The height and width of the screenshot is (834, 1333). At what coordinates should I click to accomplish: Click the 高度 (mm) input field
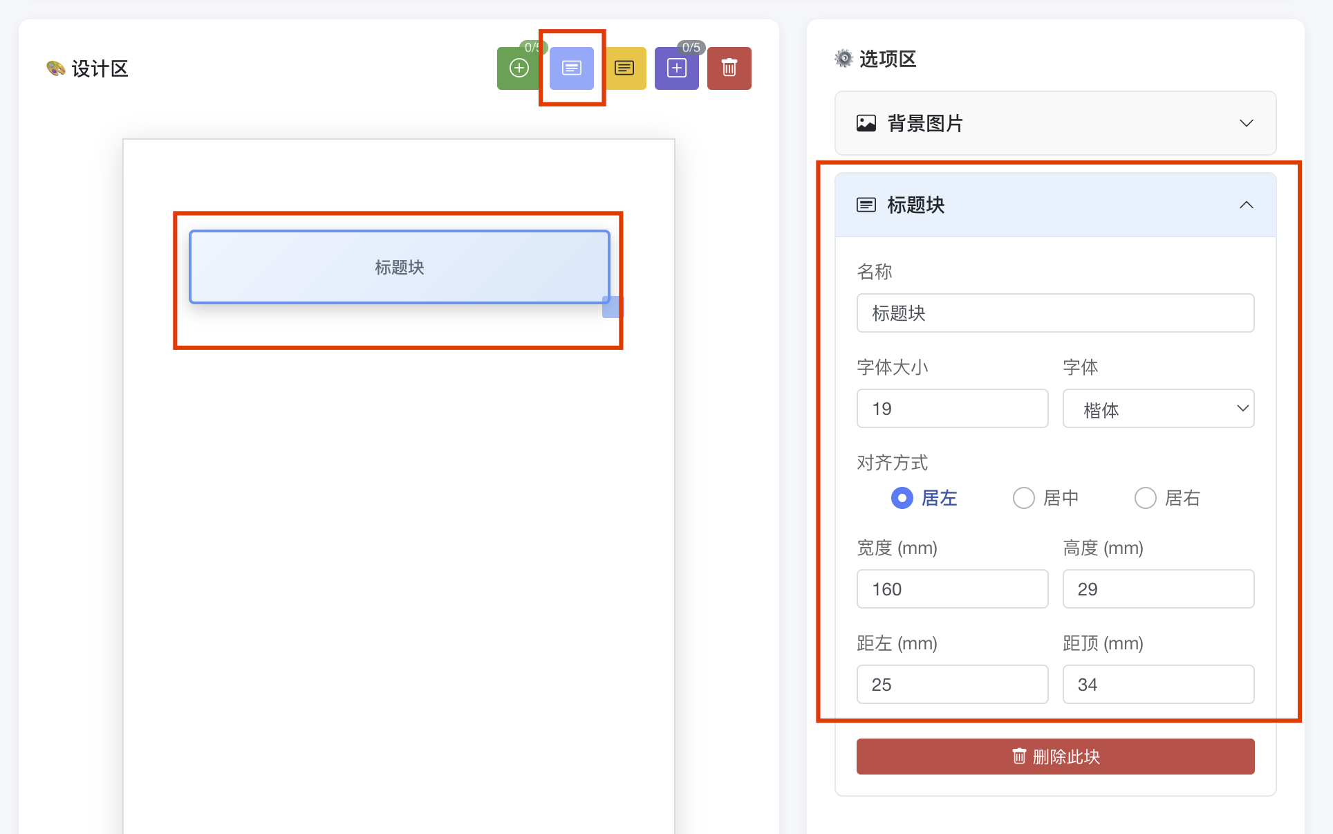click(1158, 589)
